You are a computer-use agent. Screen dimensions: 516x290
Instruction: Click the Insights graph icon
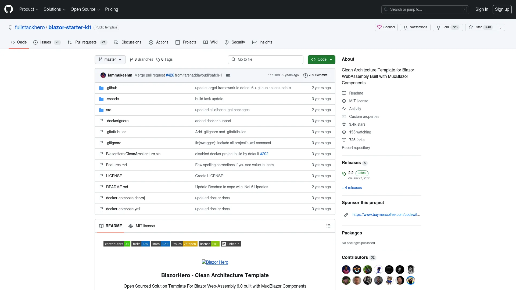coord(254,42)
